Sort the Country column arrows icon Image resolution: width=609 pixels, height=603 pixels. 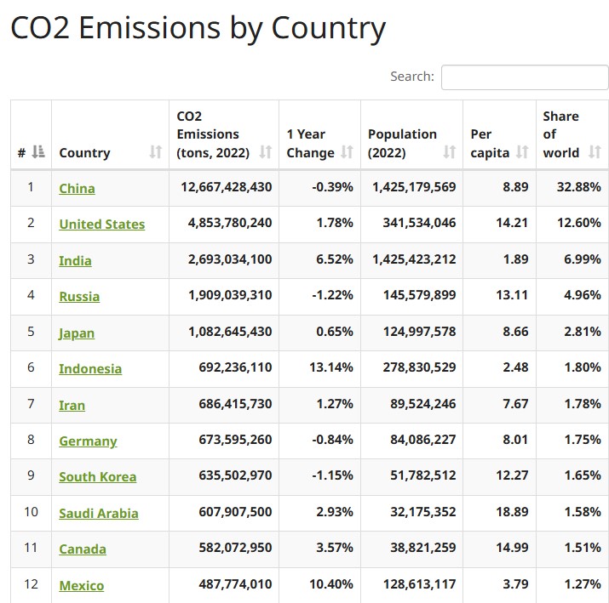(156, 151)
